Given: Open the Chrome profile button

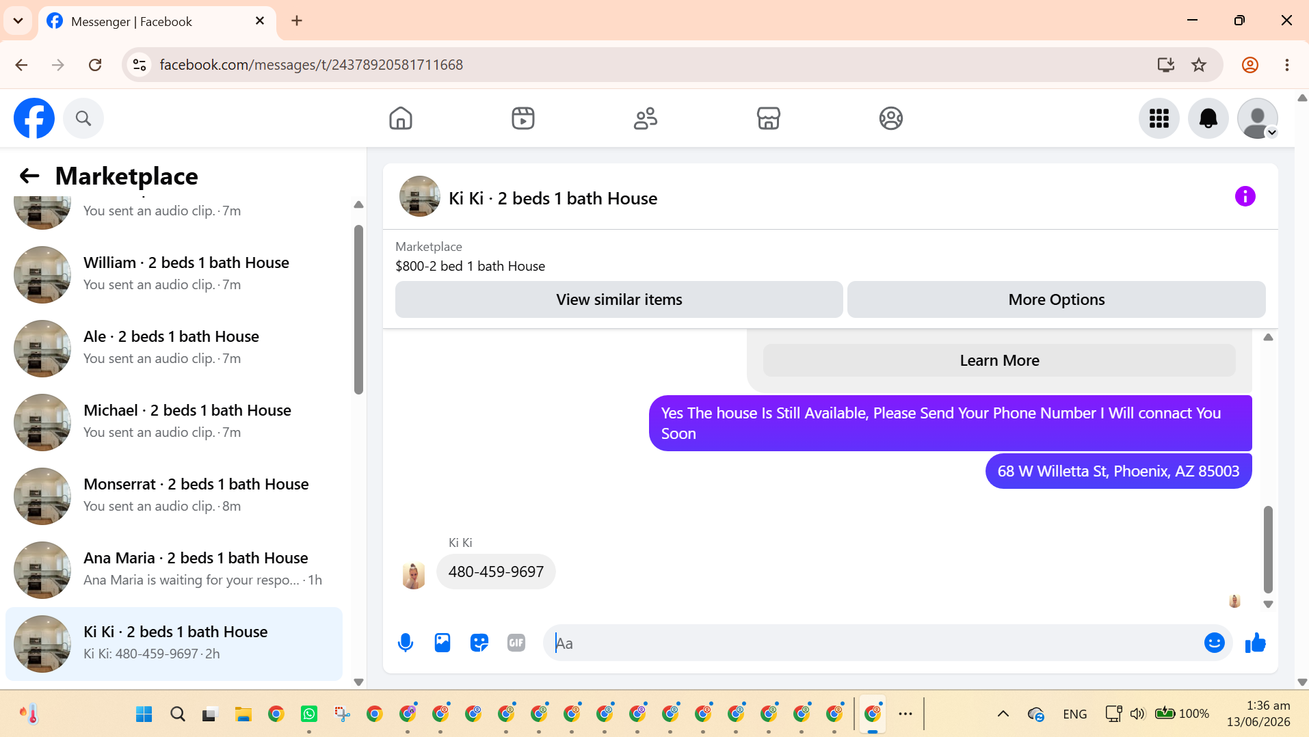Looking at the screenshot, I should click(1250, 65).
